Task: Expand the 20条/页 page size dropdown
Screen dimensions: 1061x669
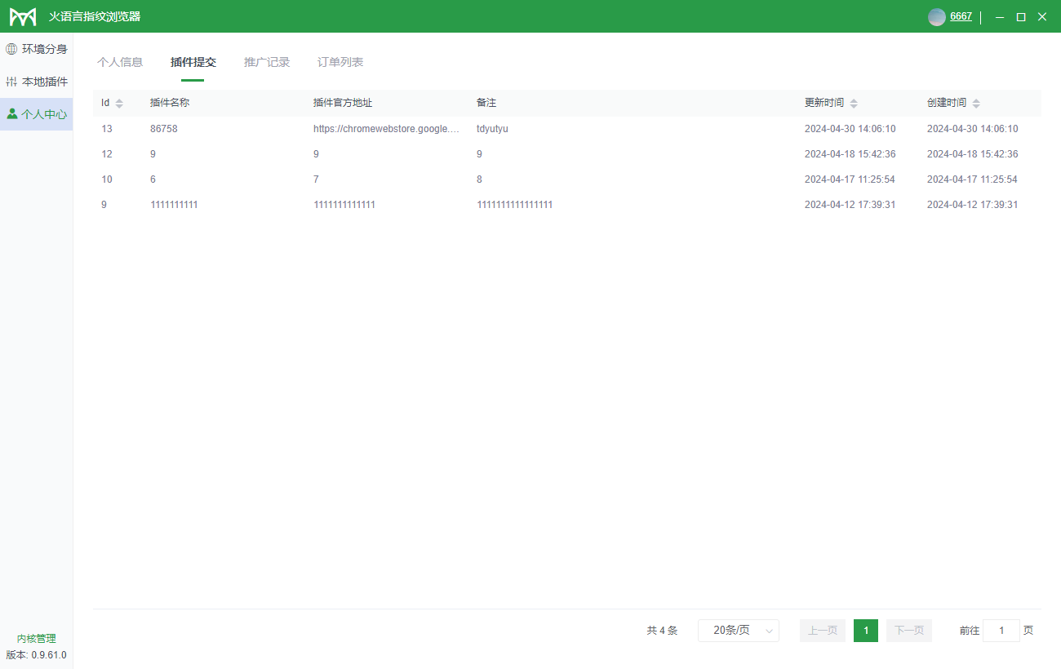Action: 738,631
